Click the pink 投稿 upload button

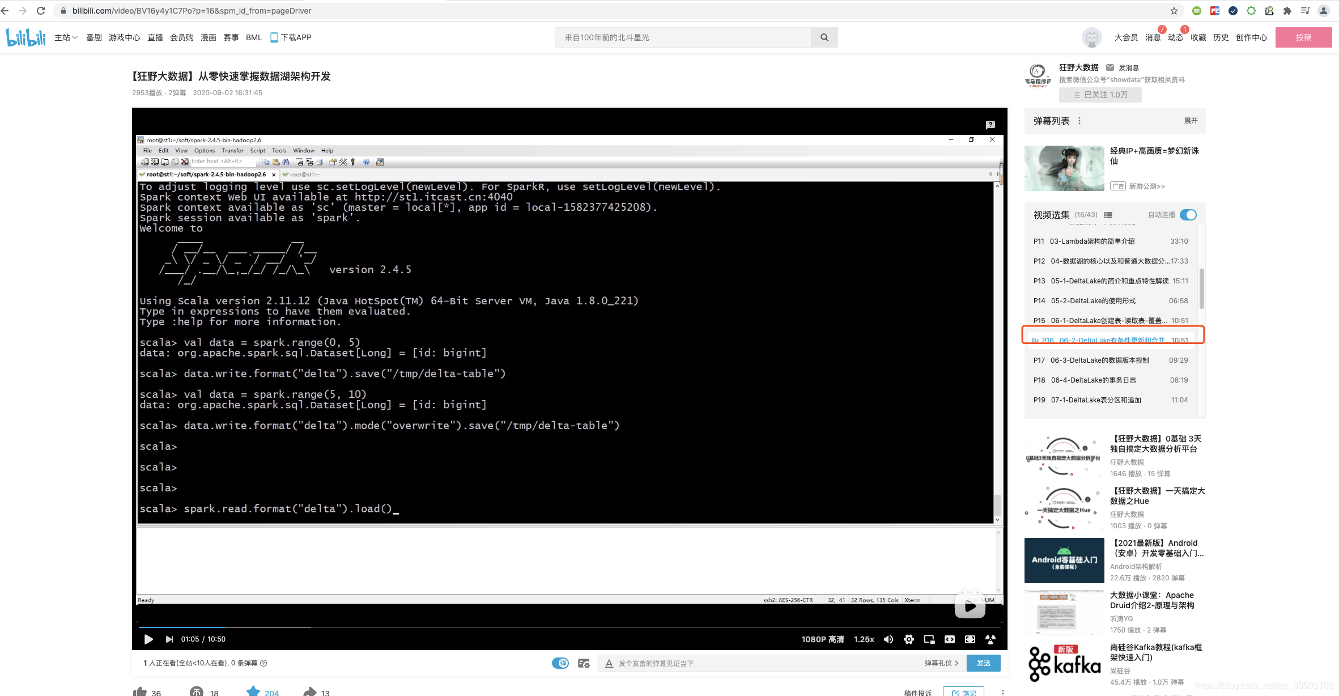[x=1303, y=37]
